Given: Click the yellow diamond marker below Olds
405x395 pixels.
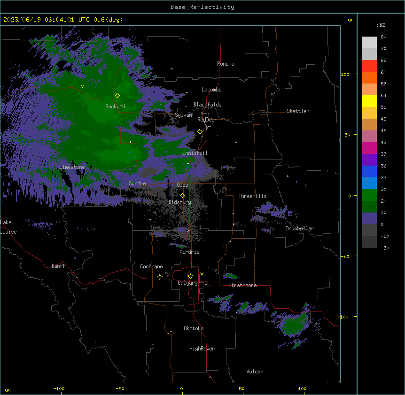Looking at the screenshot, I should point(182,195).
